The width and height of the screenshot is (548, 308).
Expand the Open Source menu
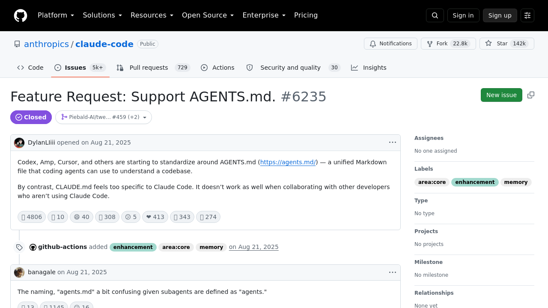(208, 15)
